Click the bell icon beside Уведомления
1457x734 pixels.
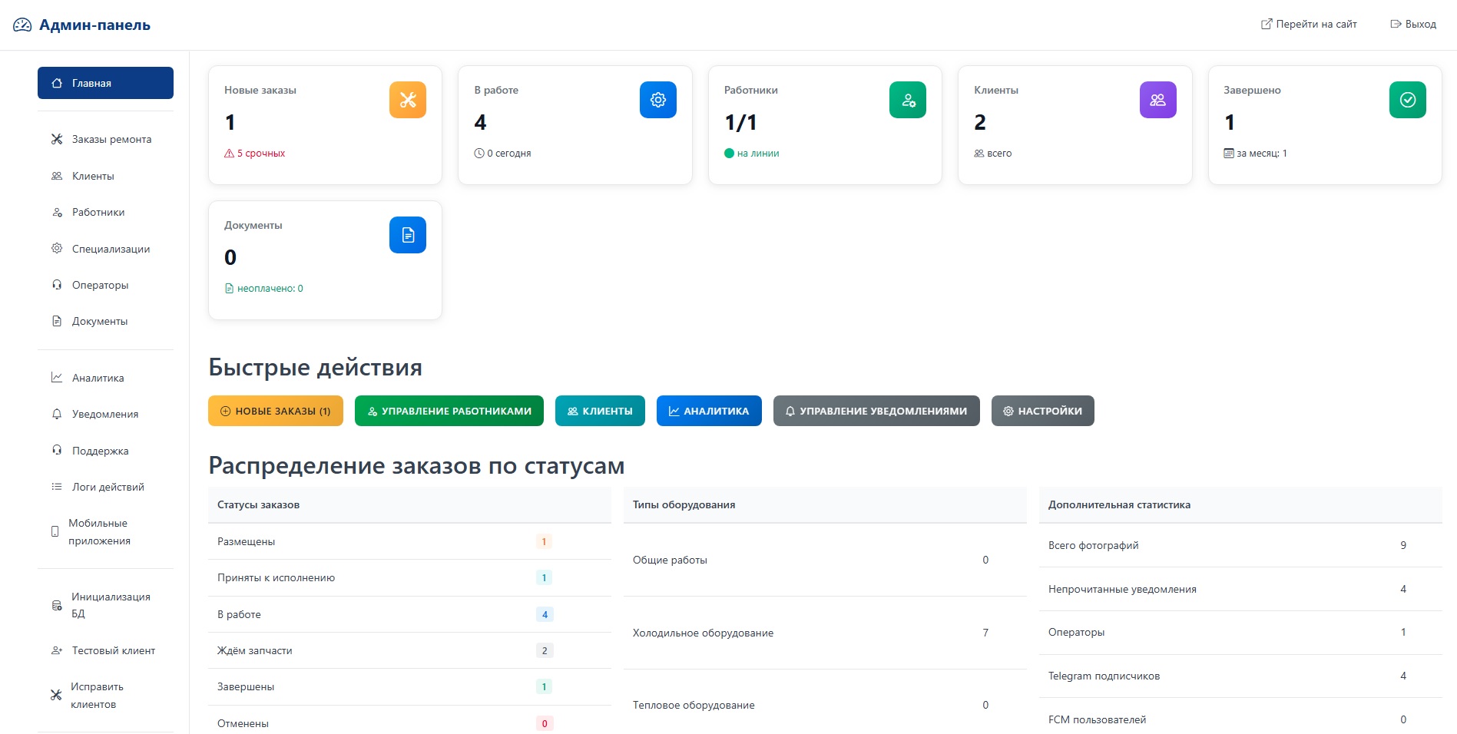pyautogui.click(x=57, y=414)
